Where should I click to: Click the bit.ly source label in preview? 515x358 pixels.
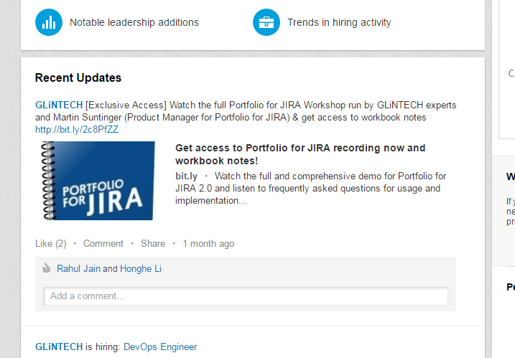186,176
